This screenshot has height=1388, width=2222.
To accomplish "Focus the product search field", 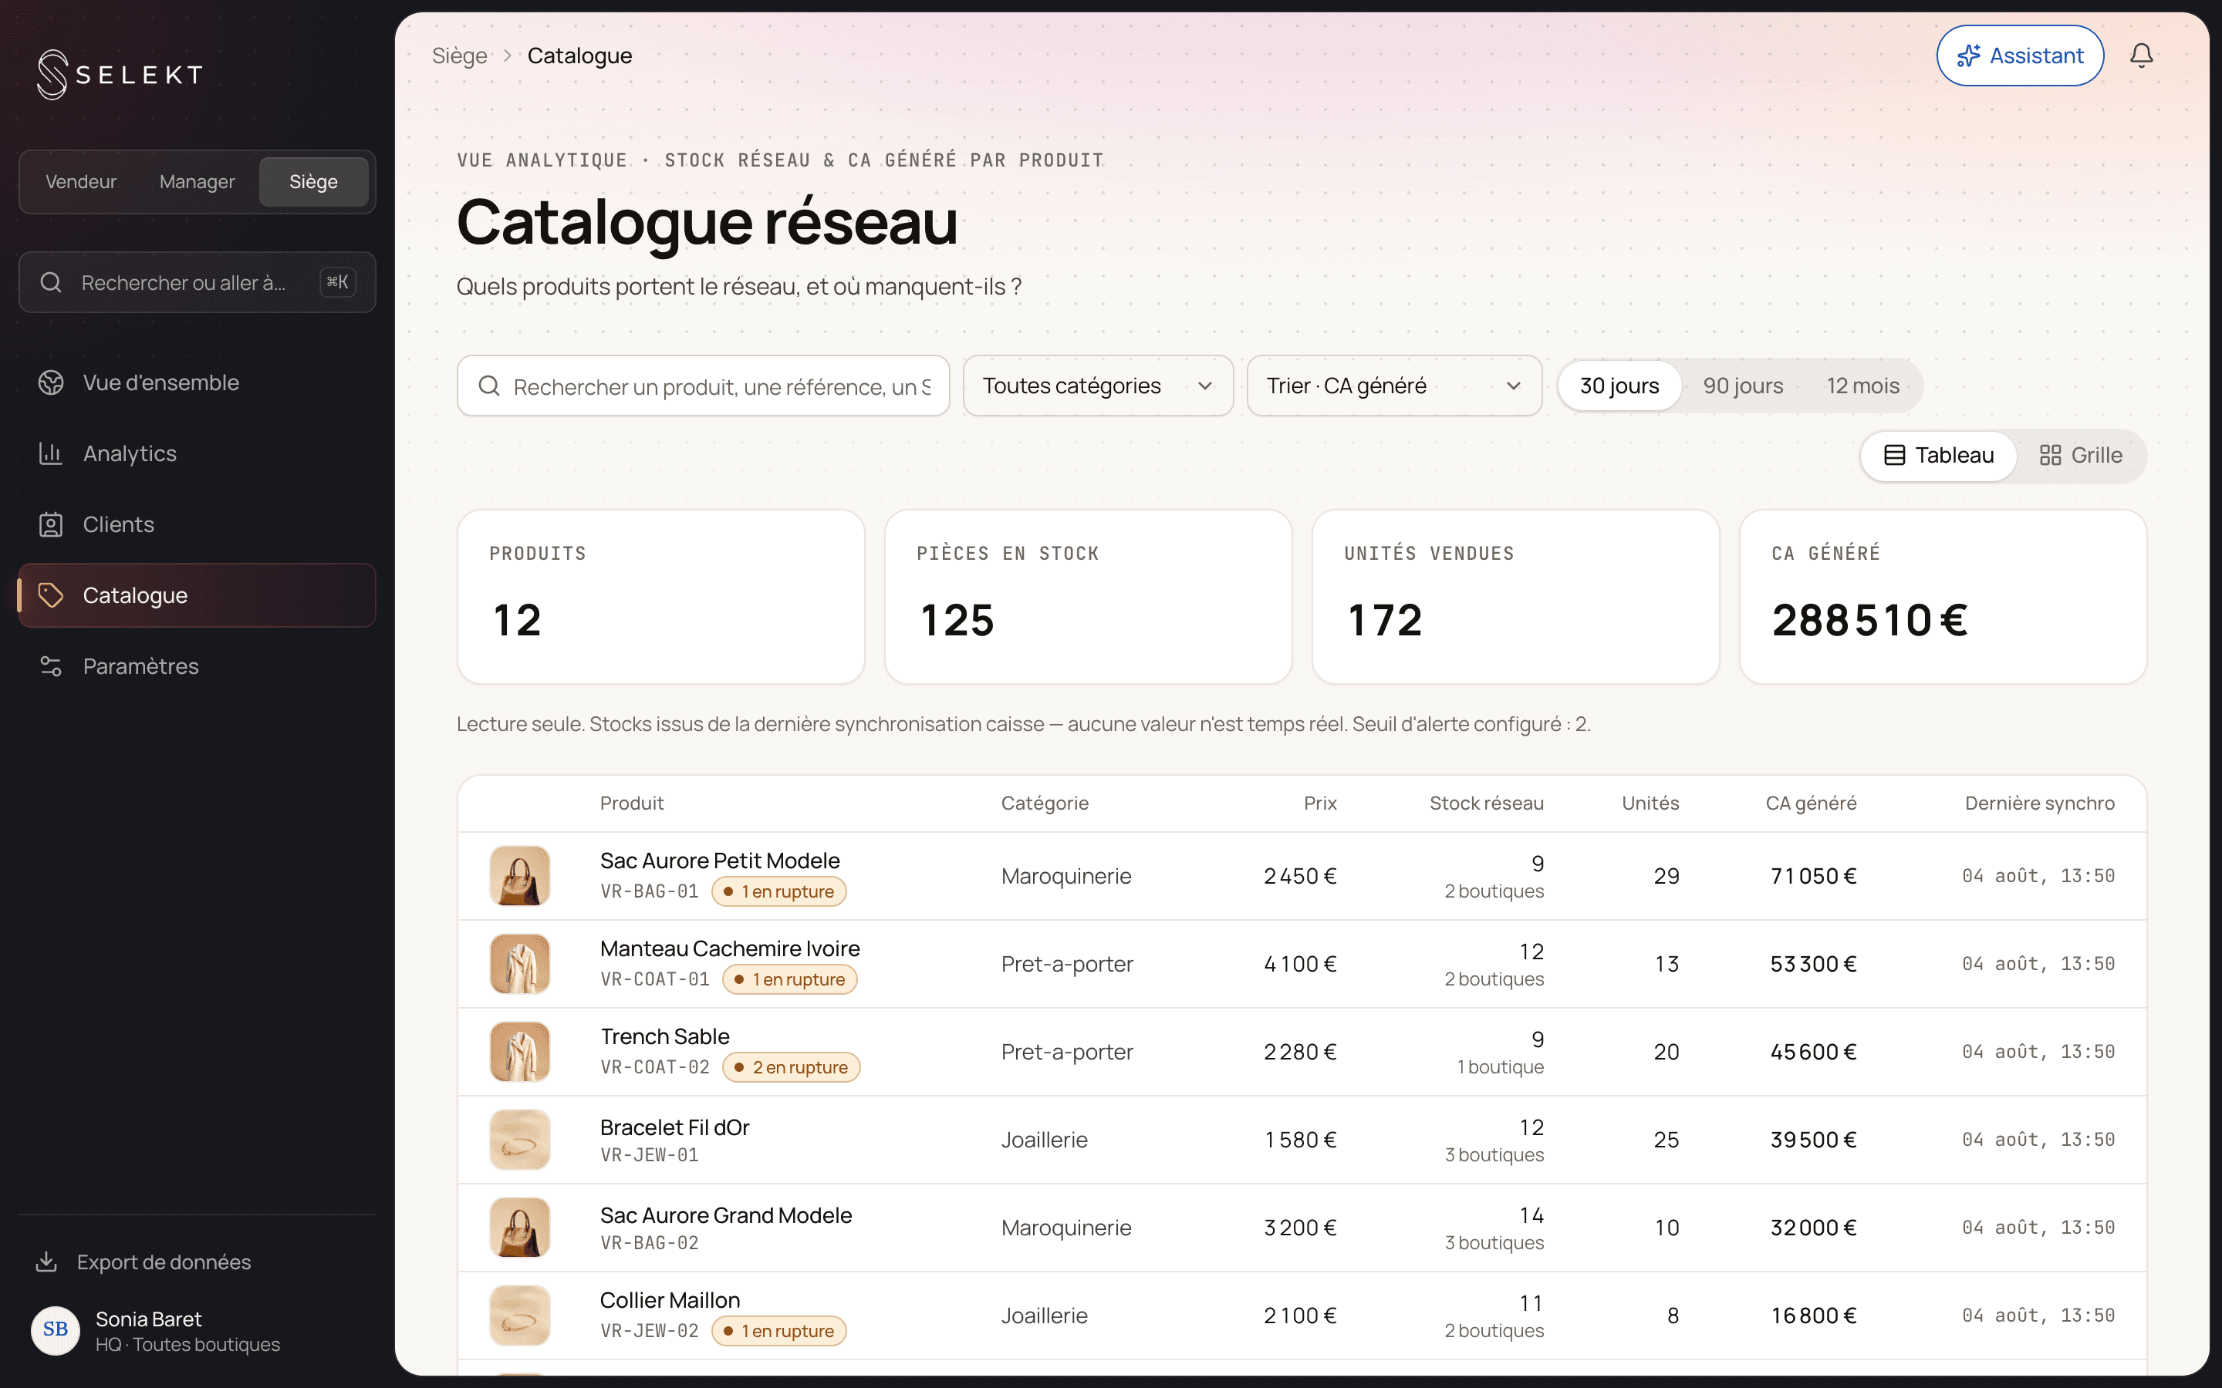I will (704, 386).
